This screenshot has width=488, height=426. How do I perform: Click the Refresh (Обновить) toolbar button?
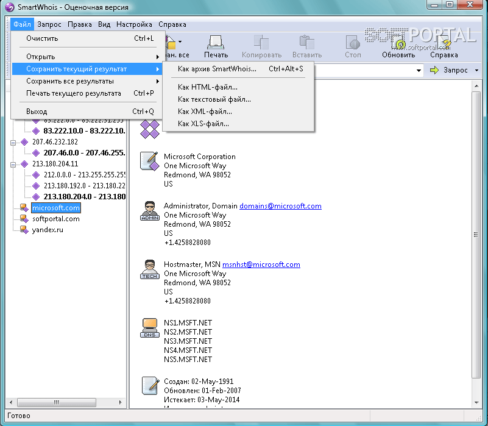point(398,47)
